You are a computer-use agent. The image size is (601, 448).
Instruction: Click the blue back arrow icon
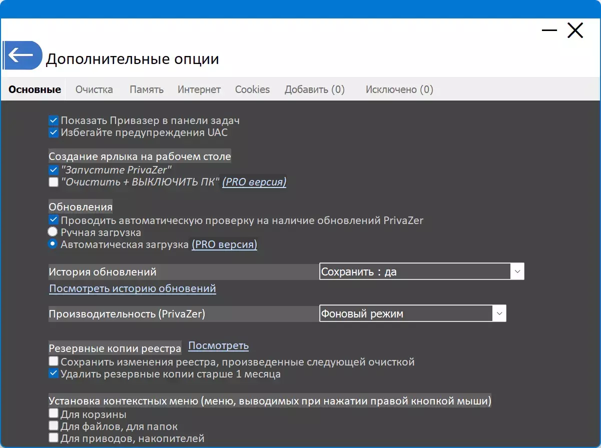22,55
